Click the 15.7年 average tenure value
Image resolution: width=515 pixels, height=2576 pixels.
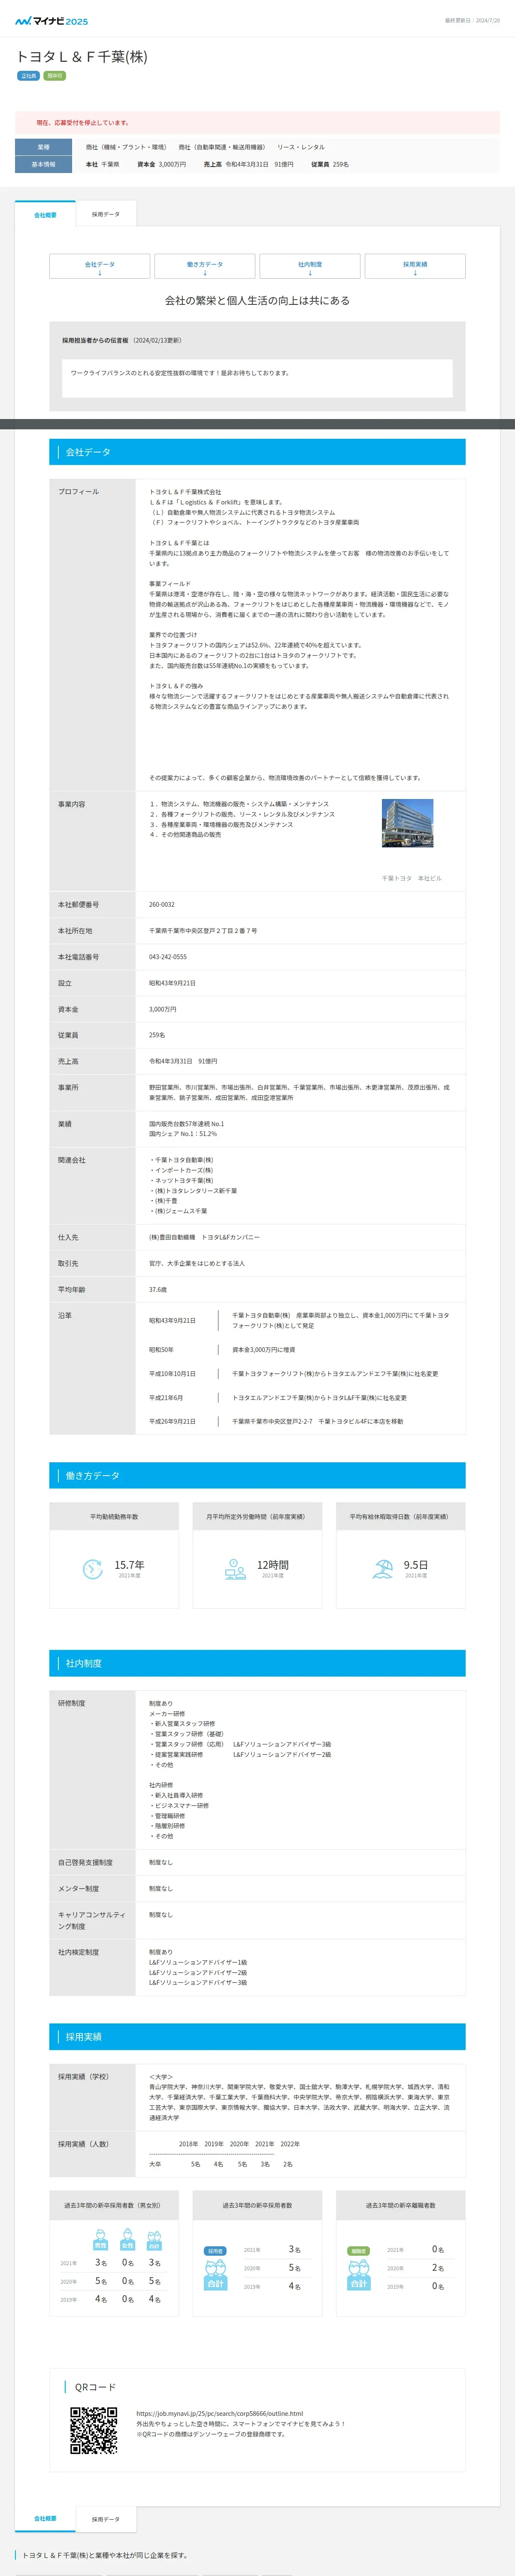129,1565
